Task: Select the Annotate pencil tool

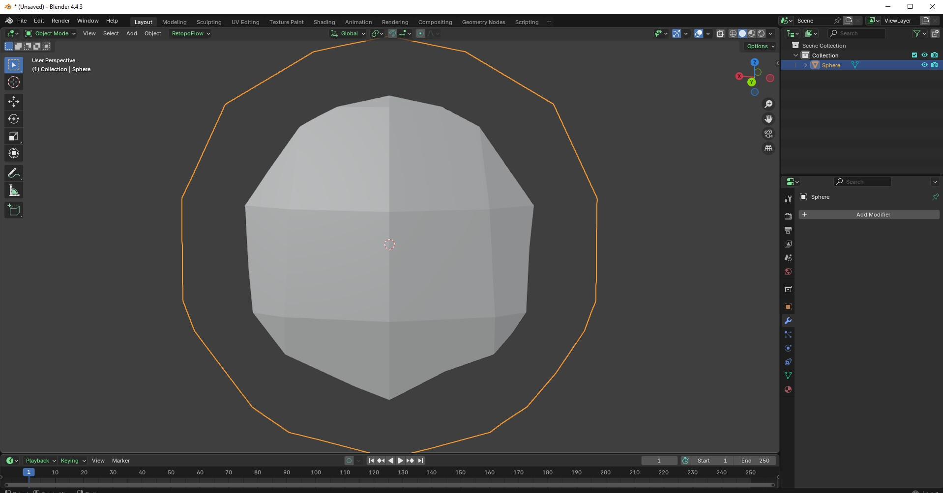Action: [14, 173]
